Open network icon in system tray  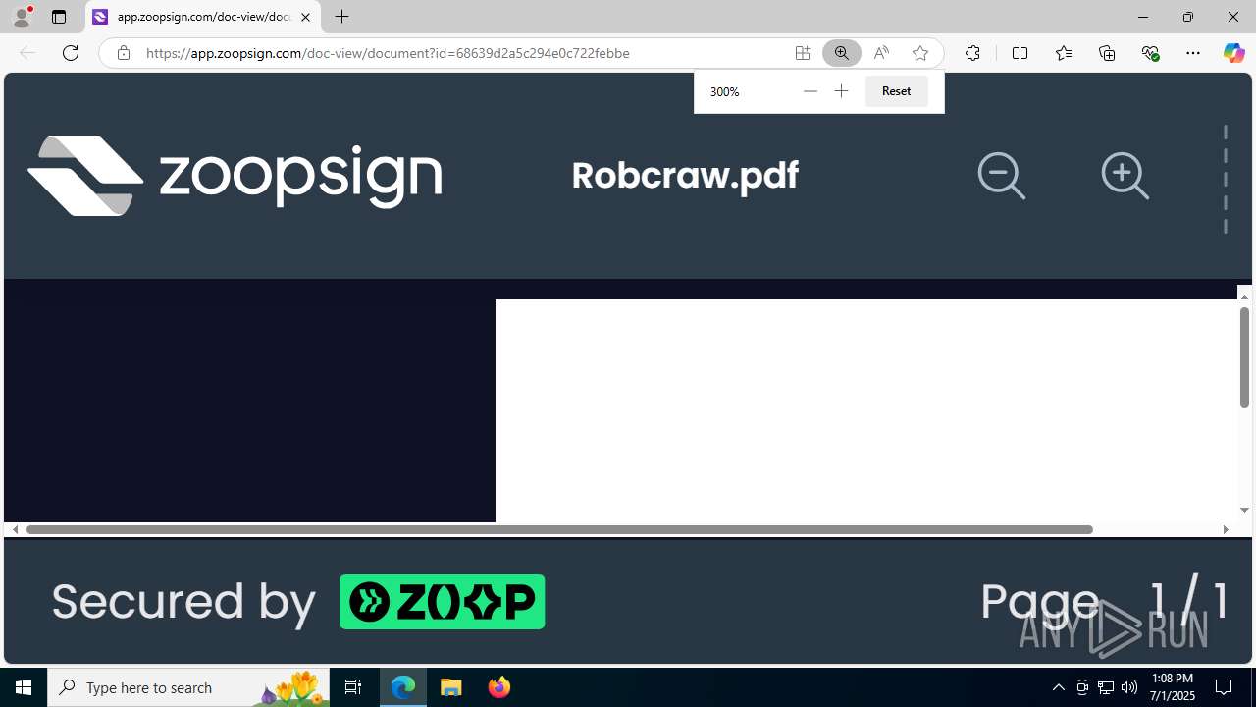[1105, 687]
